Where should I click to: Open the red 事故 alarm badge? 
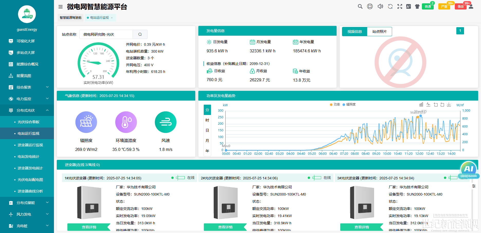(x=460, y=6)
